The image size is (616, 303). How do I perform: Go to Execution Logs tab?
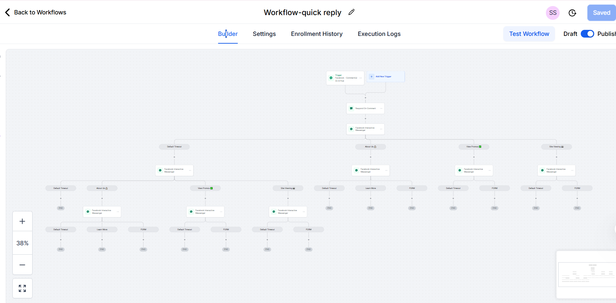tap(379, 34)
